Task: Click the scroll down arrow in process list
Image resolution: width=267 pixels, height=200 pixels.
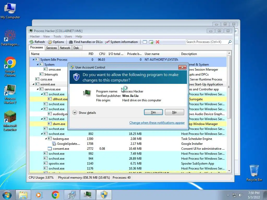Action: click(229, 171)
